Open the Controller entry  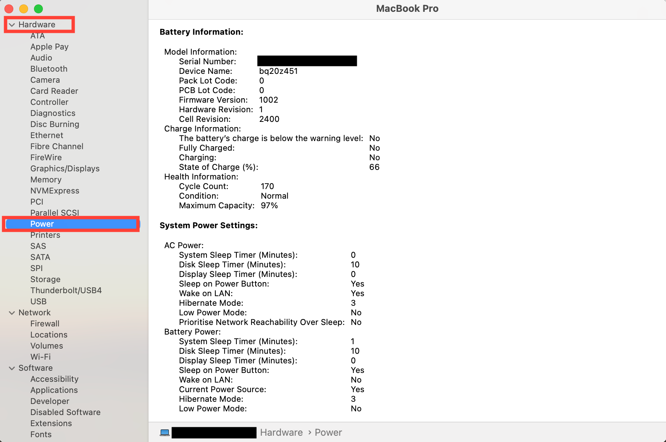tap(49, 102)
